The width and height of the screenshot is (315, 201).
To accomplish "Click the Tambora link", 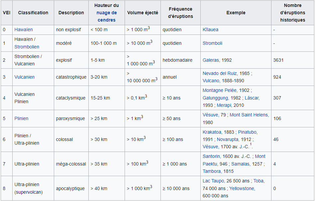I will tap(212, 171).
